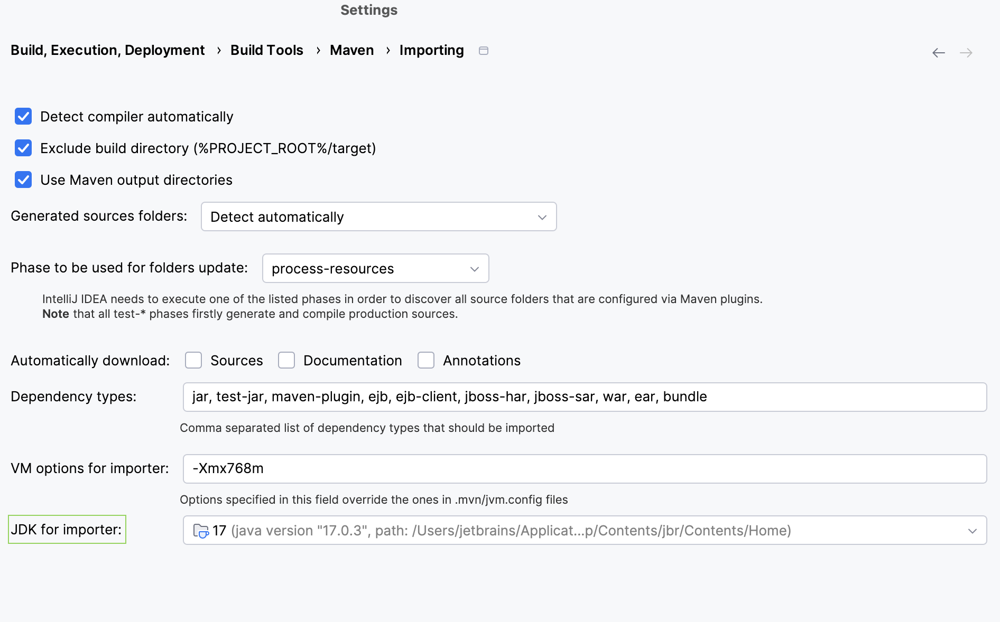Go to Build, Execution, Deployment breadcrumb
This screenshot has width=1000, height=622.
pos(107,50)
